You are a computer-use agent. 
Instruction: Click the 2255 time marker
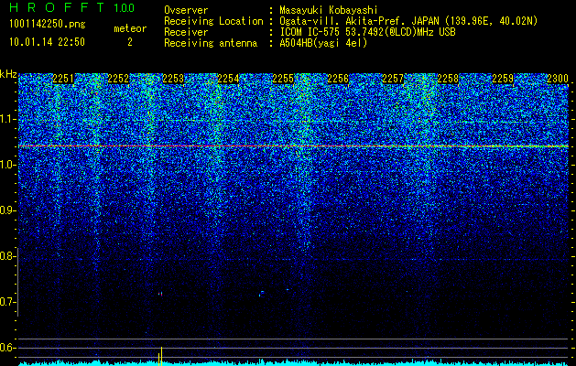coord(283,79)
